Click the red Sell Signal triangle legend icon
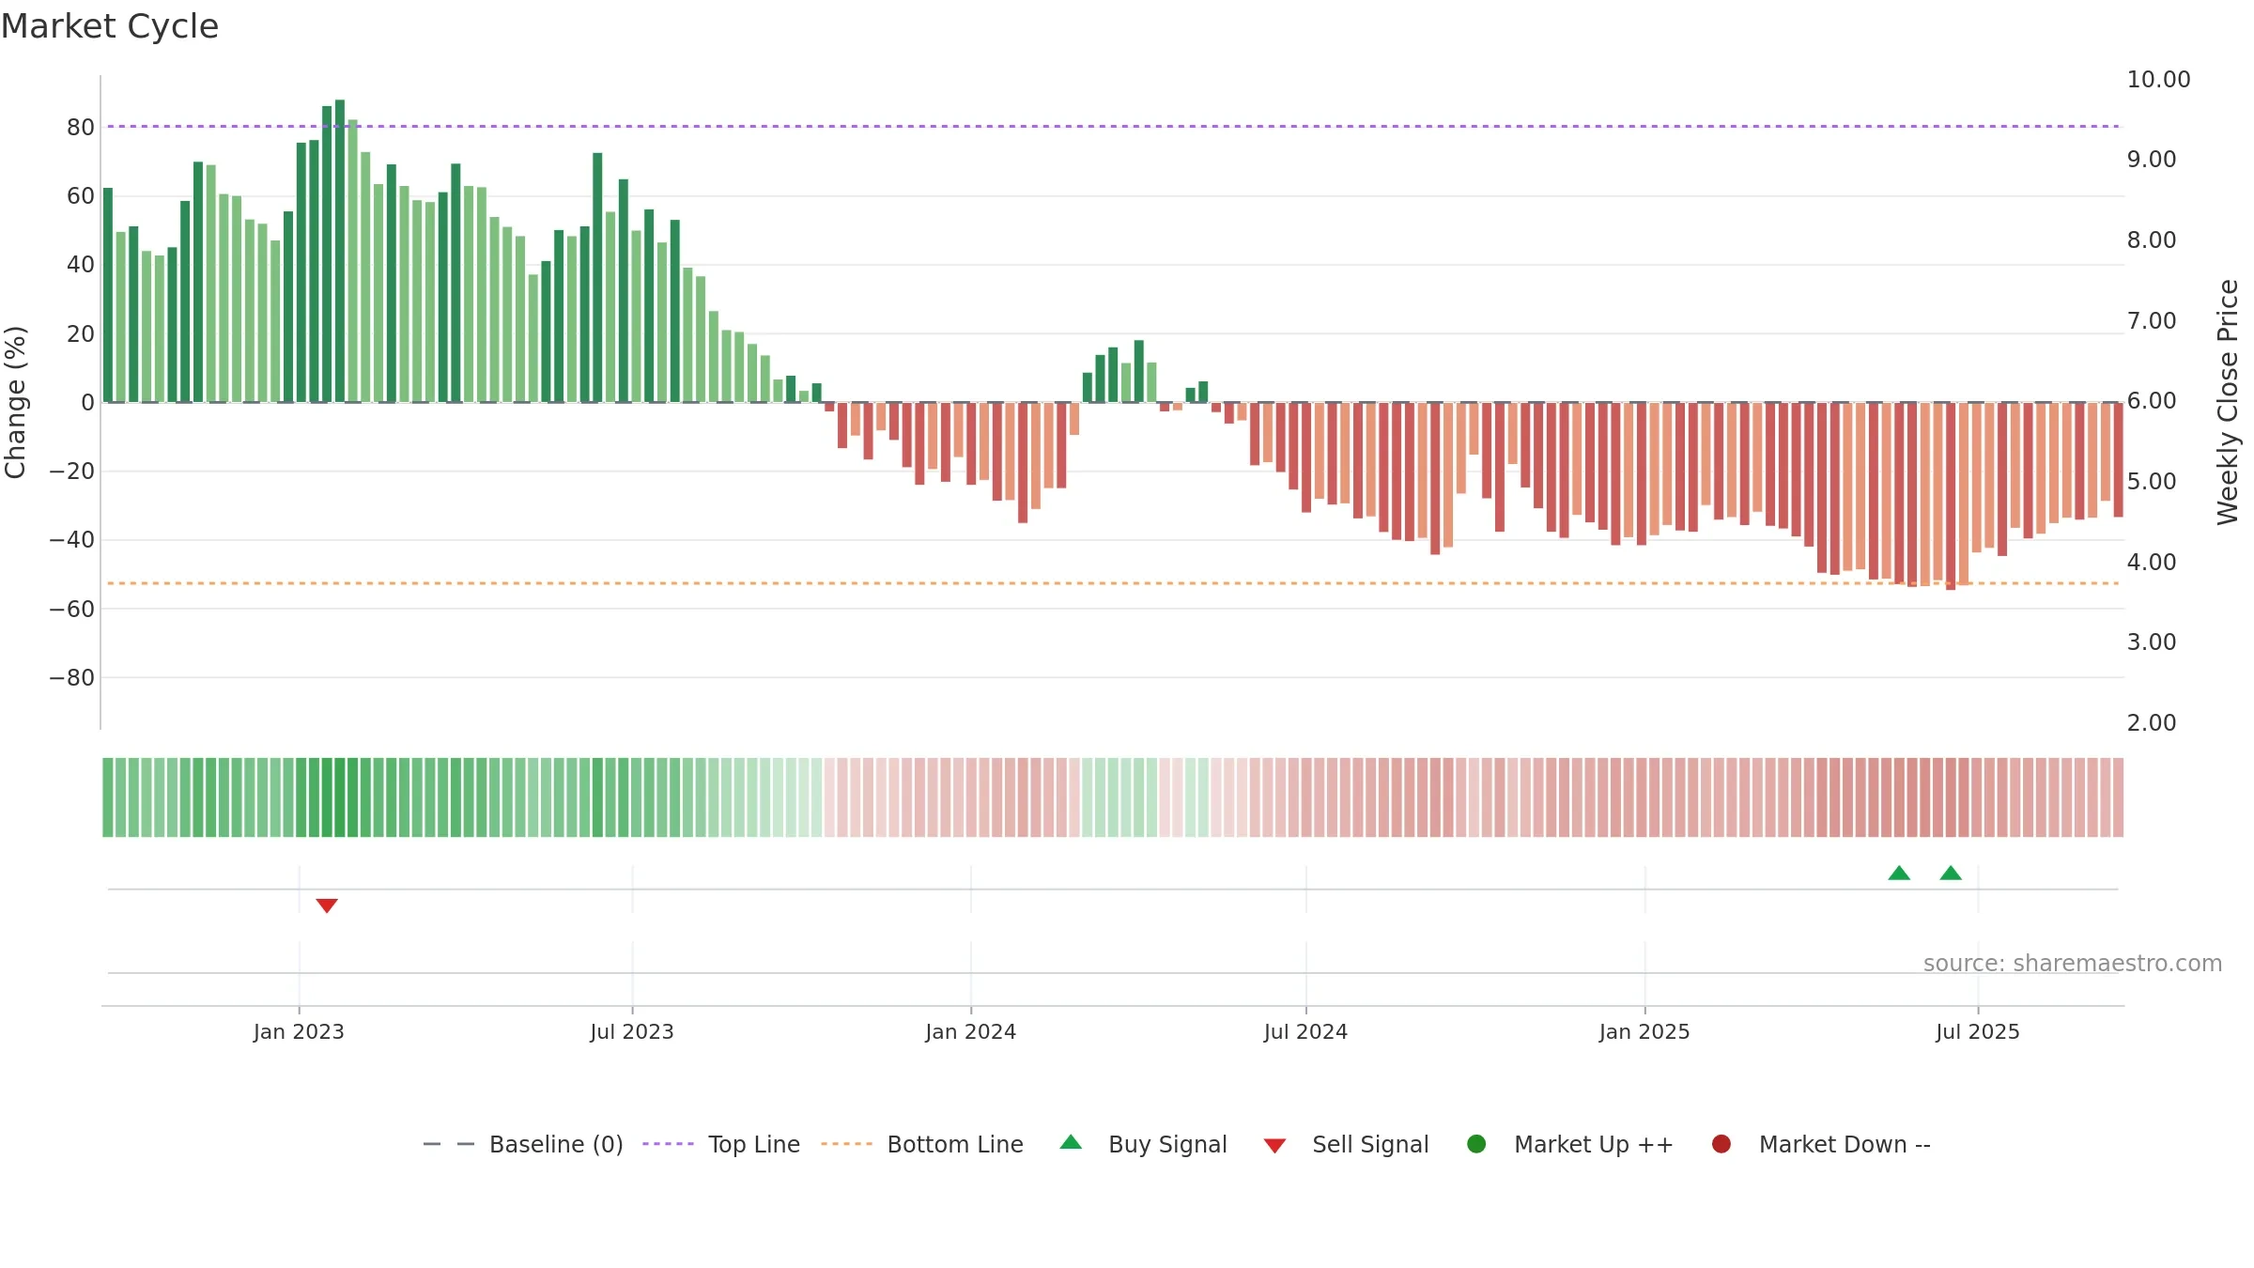2254x1268 pixels. click(1274, 1146)
